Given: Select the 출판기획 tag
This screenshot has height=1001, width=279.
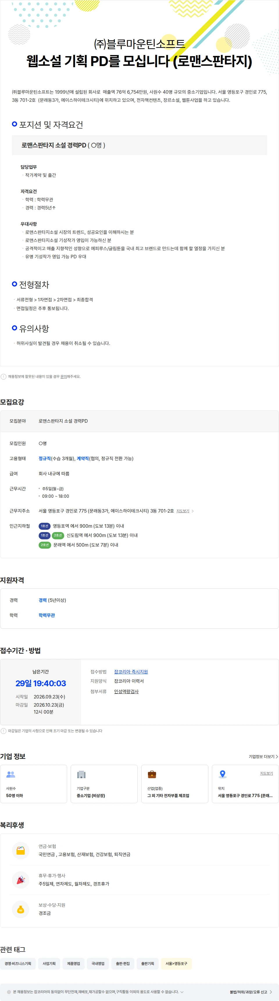Looking at the screenshot, I should 147,964.
